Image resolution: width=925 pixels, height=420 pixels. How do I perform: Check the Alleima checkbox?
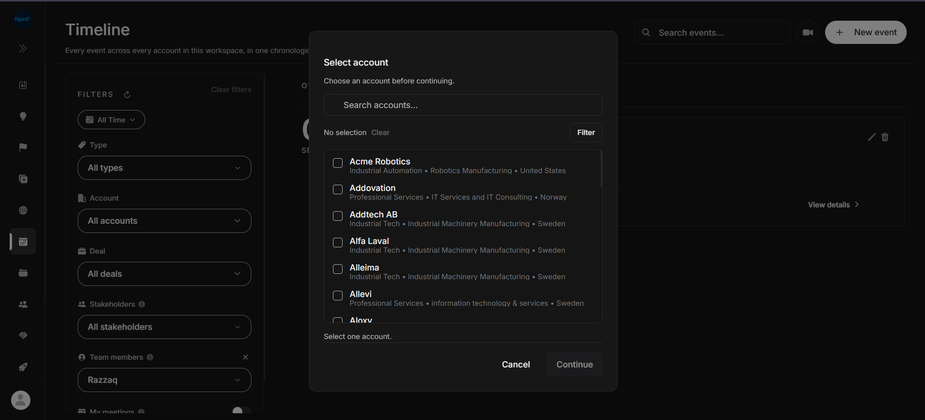pos(338,269)
